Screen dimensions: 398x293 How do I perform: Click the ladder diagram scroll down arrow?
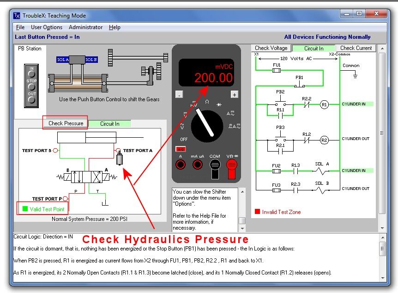click(382, 228)
